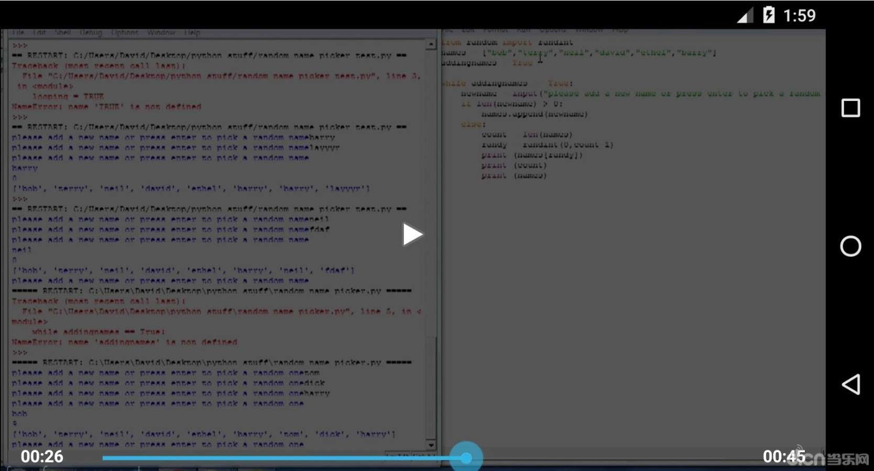
Task: Click the "NameError: name 'TRUE' is not defined" line
Action: click(x=106, y=107)
